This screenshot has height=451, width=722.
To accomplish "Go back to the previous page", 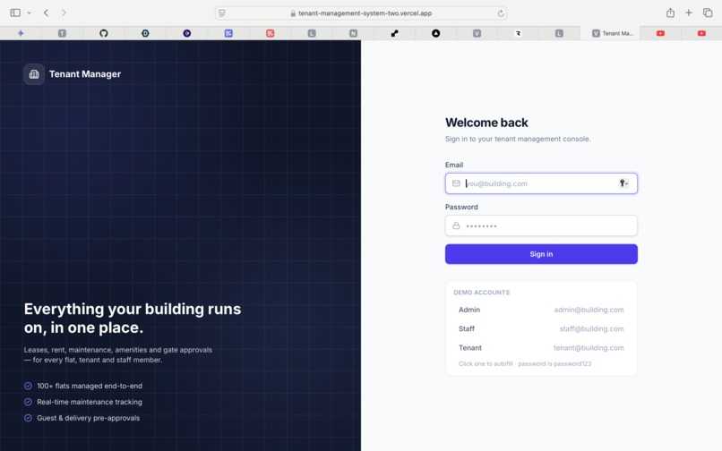I will pyautogui.click(x=46, y=13).
